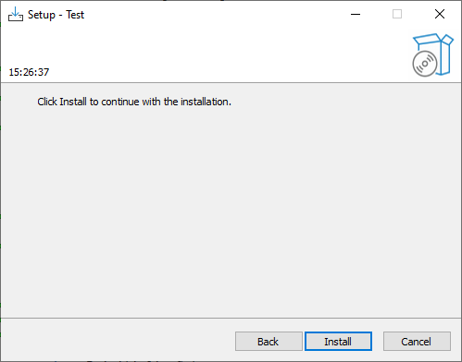Cancel the Test setup wizard
462x362 pixels.
[417, 342]
